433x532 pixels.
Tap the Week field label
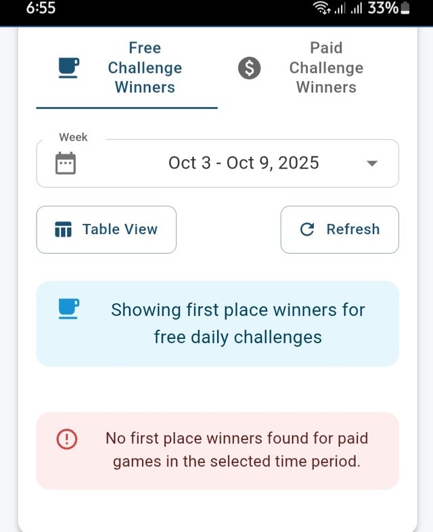tap(73, 137)
